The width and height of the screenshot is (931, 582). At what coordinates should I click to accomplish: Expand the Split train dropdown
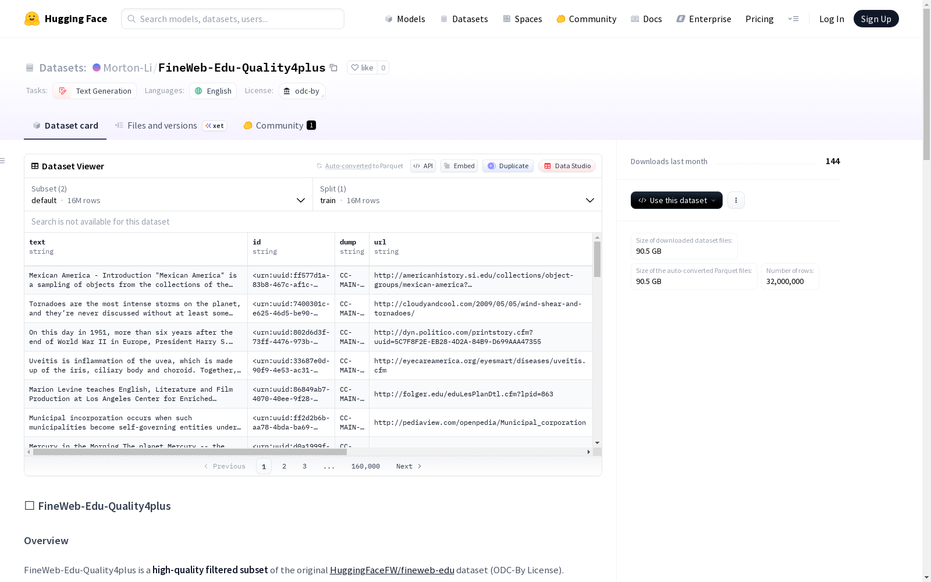[457, 194]
